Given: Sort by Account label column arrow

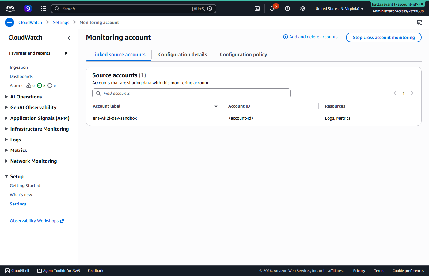Looking at the screenshot, I should tap(216, 106).
